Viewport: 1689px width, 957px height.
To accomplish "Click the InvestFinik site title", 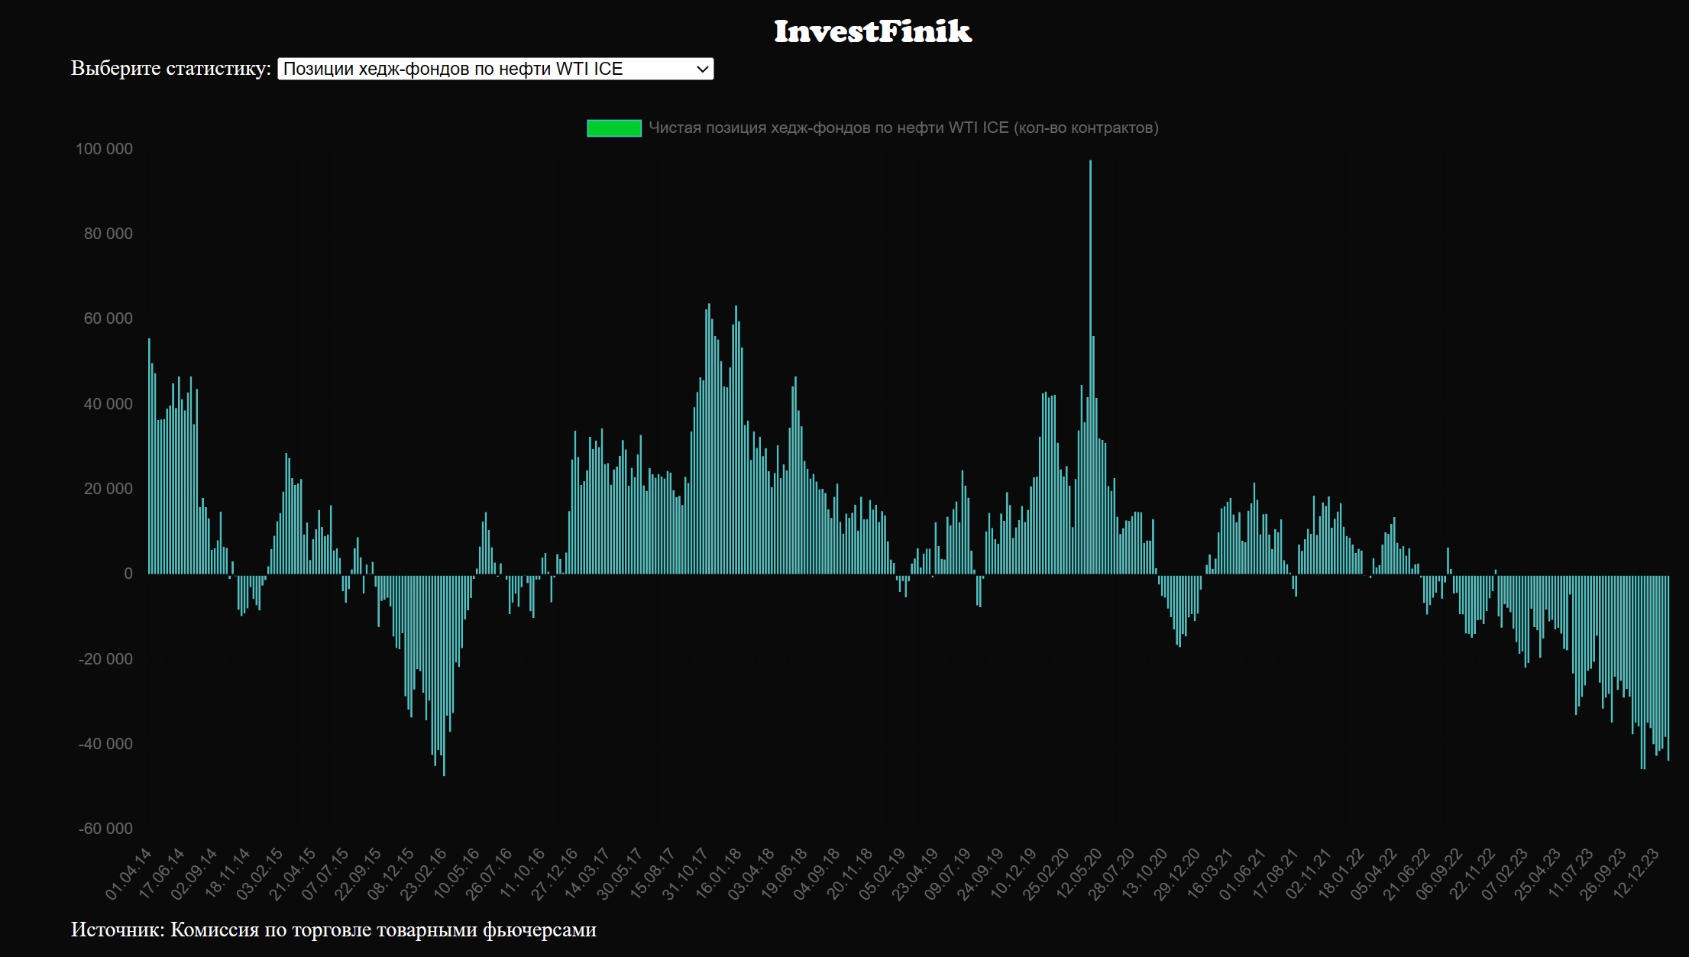I will pos(872,31).
